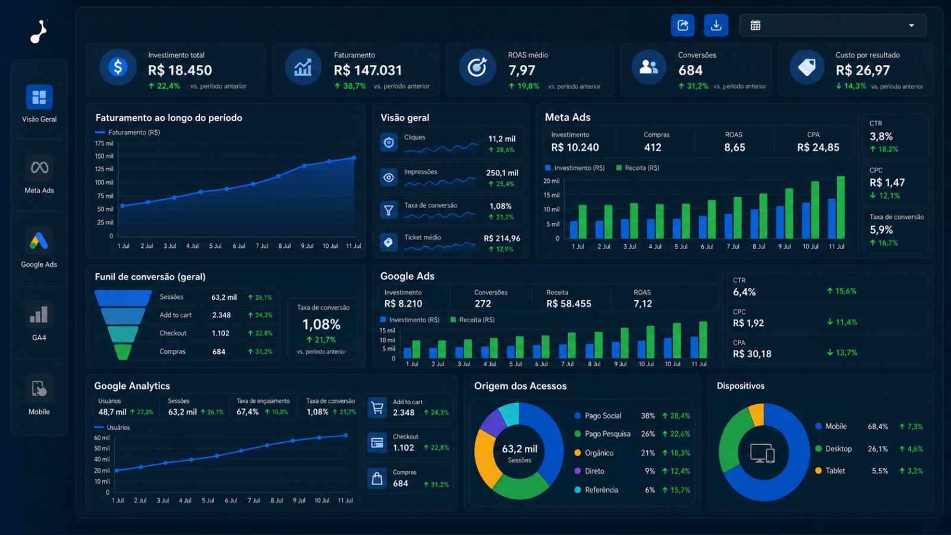Click the Cliques eye-target icon
The width and height of the screenshot is (951, 535).
(x=389, y=143)
